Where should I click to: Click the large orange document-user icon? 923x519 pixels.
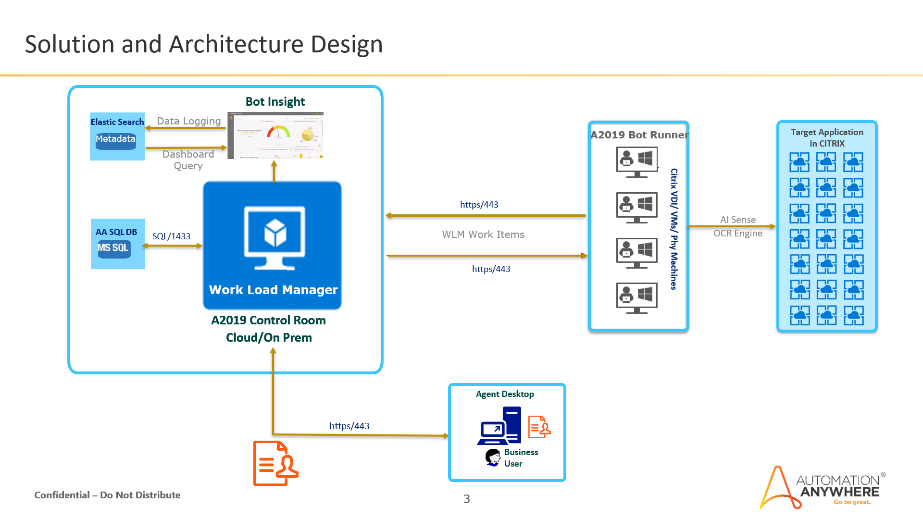(275, 463)
